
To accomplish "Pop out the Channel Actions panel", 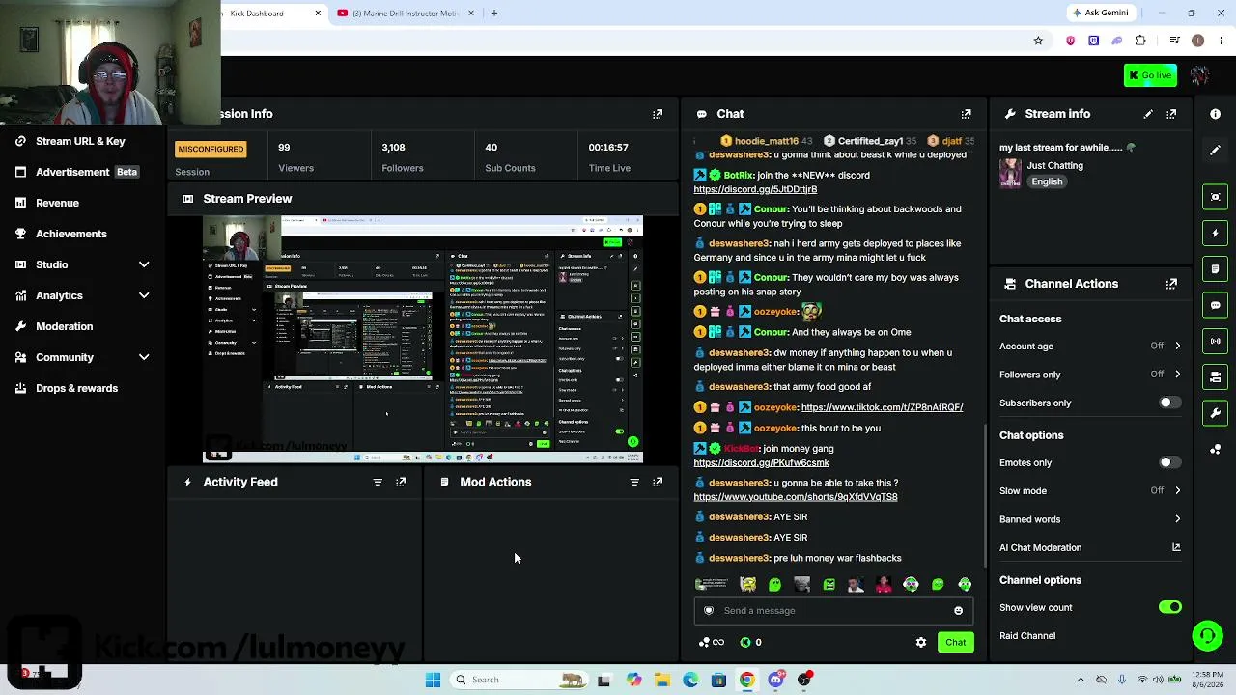I will [1171, 284].
